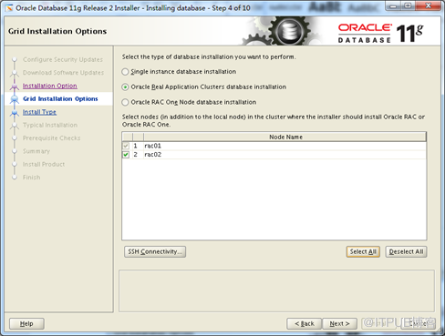Image resolution: width=445 pixels, height=336 pixels.
Task: Click the Select All button
Action: (363, 251)
